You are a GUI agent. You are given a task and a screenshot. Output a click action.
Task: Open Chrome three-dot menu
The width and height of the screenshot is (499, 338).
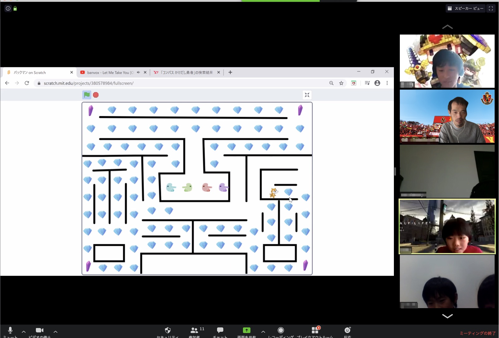click(x=387, y=83)
